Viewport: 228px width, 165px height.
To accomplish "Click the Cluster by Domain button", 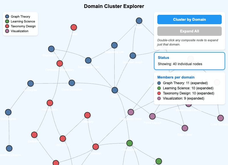I will point(190,19).
